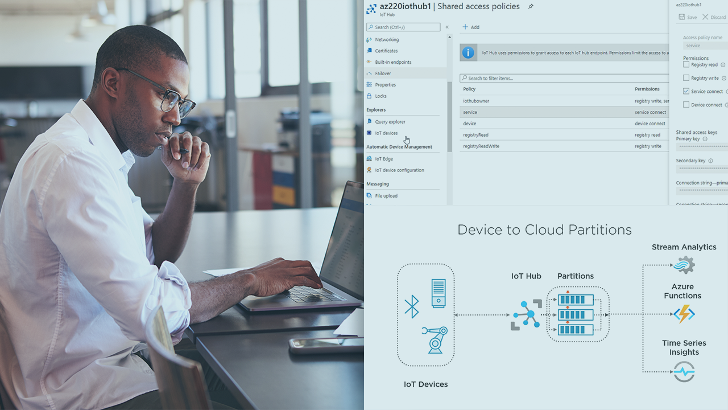Open Built-in endpoints menu item
Screen dimensions: 728x410
point(393,62)
